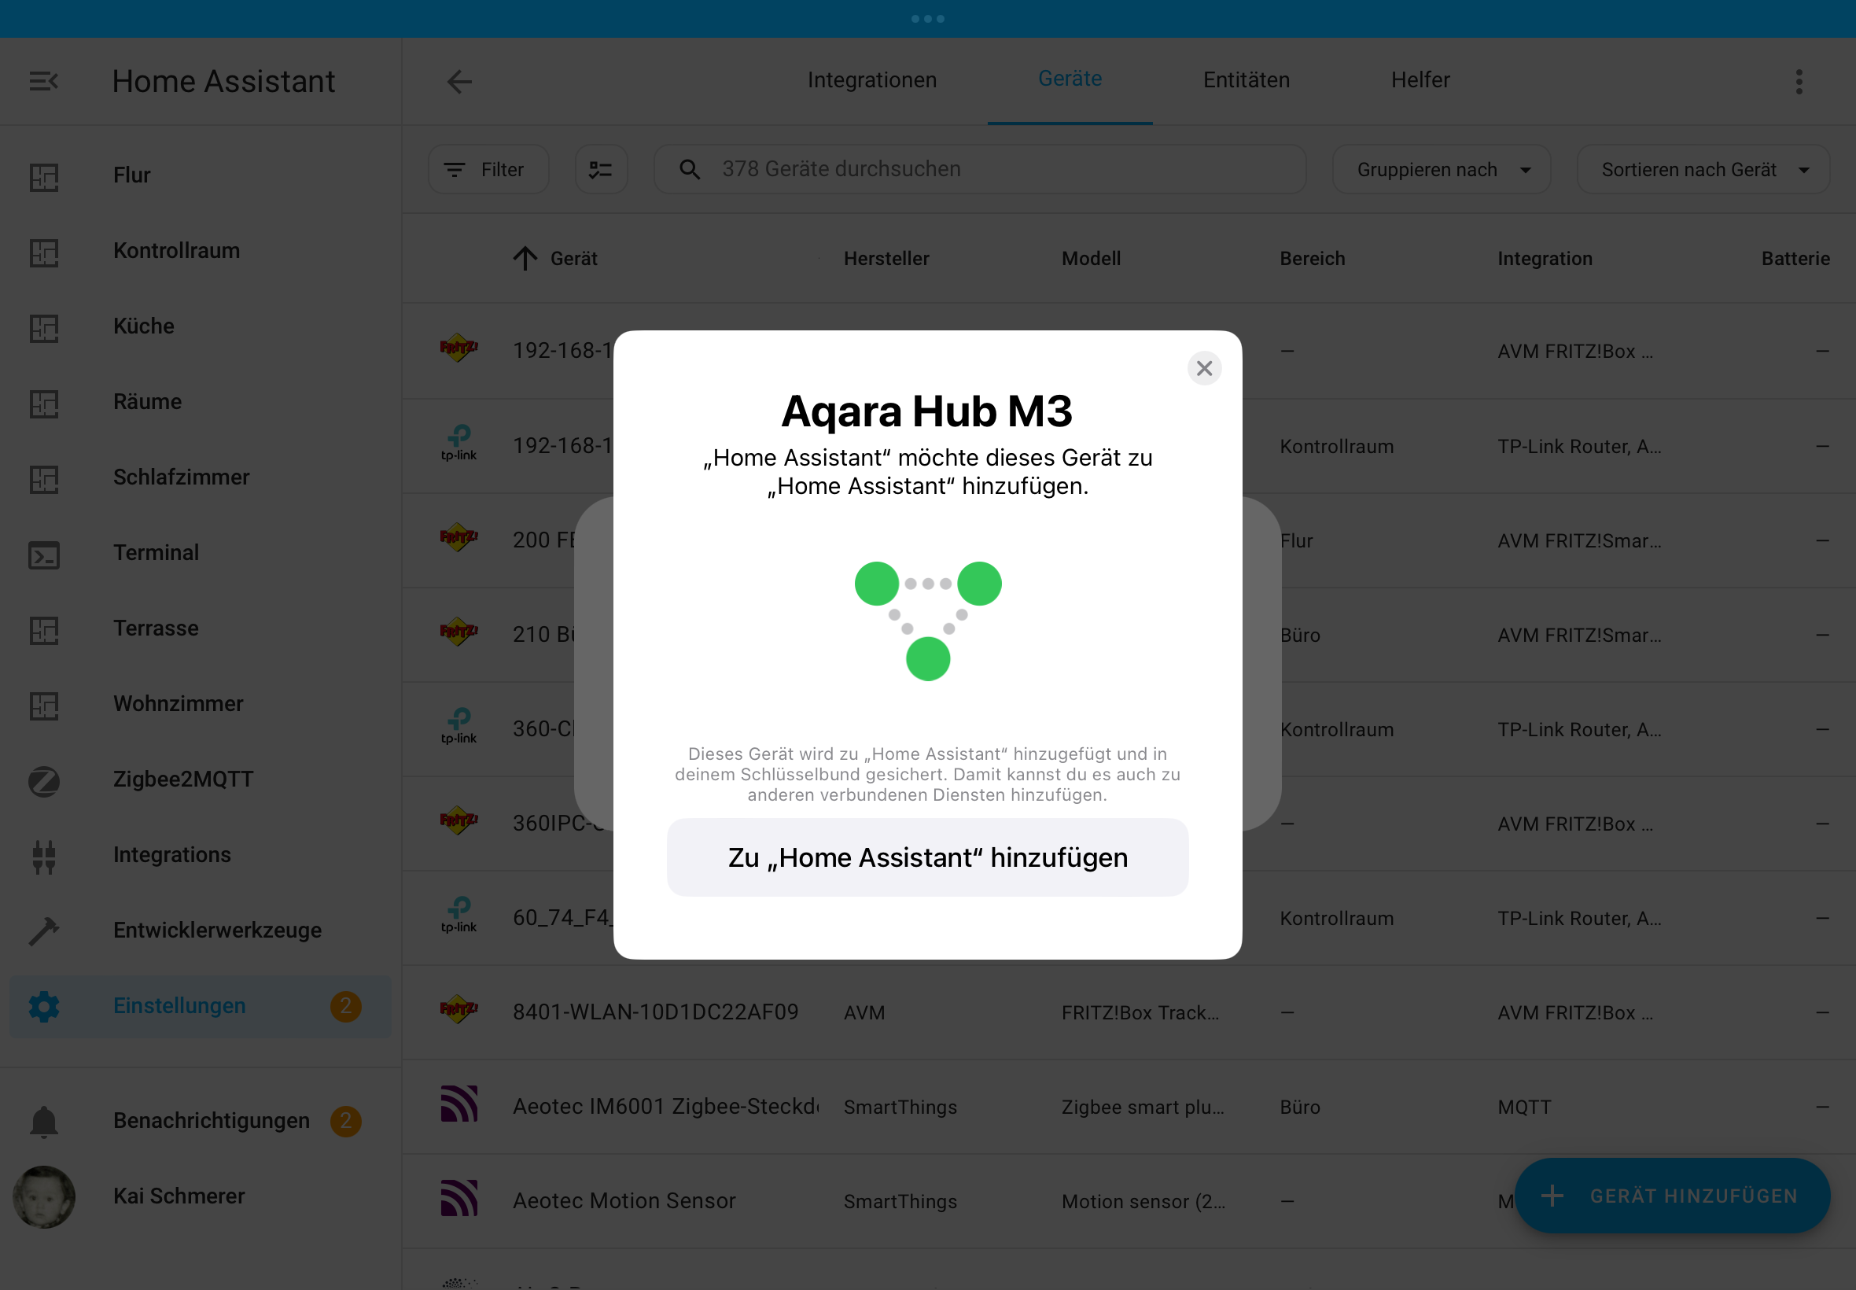
Task: Collapse the sidebar with the menu icon
Action: tap(43, 81)
